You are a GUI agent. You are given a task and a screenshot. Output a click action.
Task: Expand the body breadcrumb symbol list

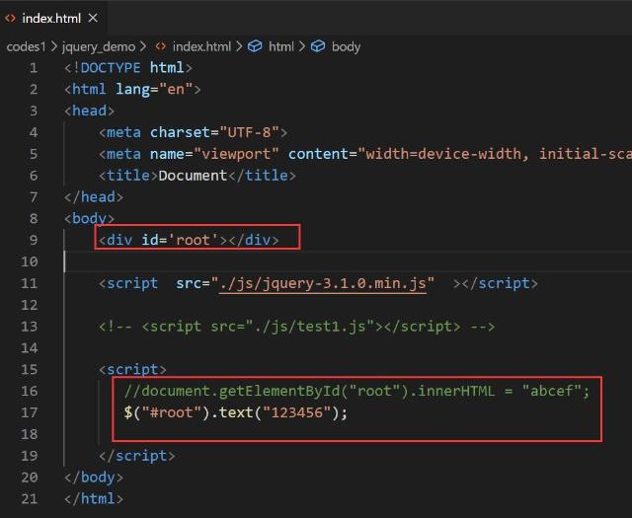coord(346,46)
